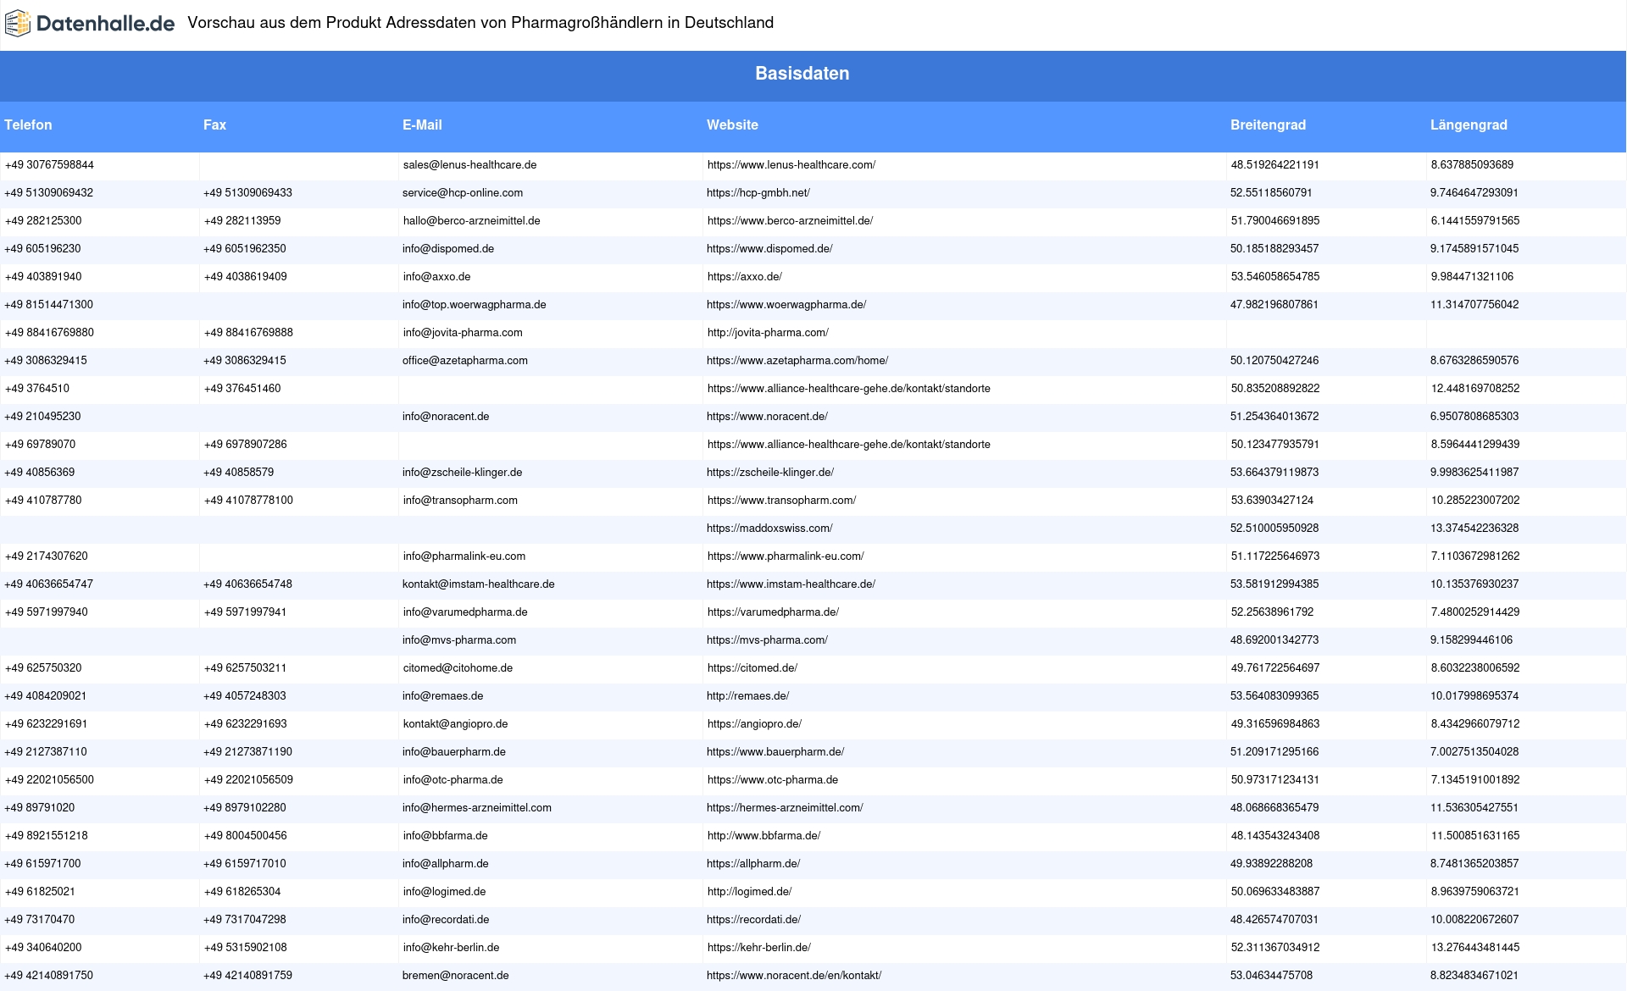The width and height of the screenshot is (1627, 991).
Task: Select email info@recordati.de
Action: pos(446,920)
